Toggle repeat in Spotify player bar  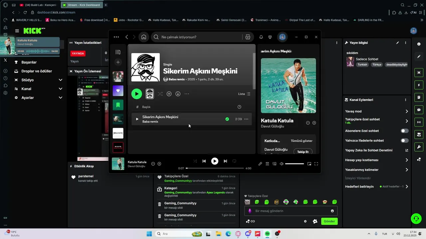[x=234, y=161]
